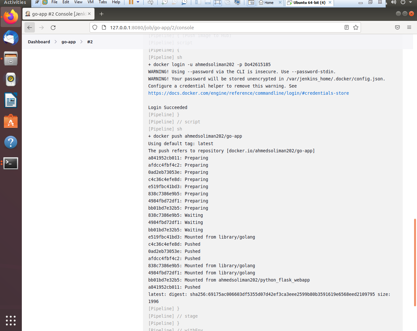Show Applications grid in the dock

pos(11,320)
